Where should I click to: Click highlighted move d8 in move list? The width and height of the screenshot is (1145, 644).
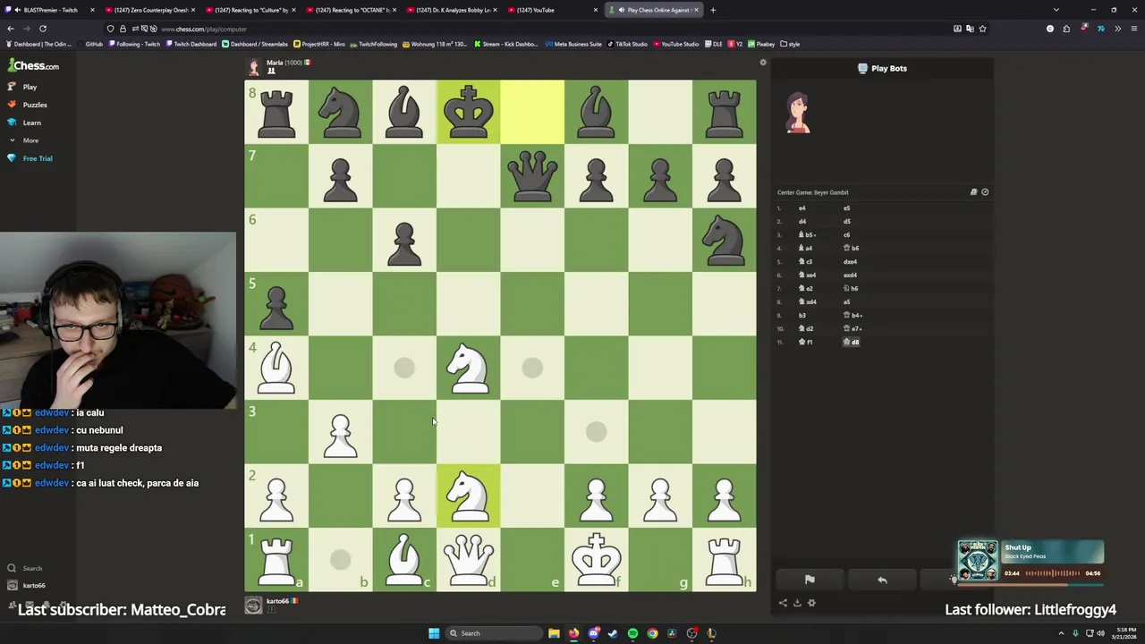[852, 343]
